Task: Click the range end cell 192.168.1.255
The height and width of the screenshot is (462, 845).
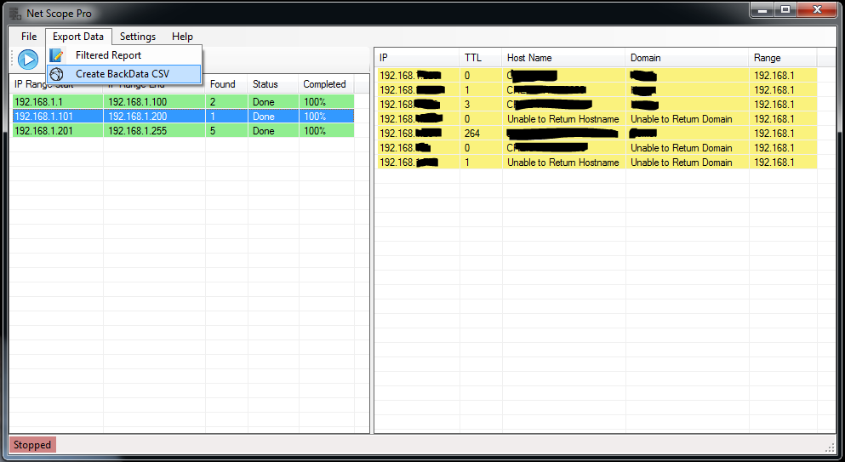Action: coord(154,131)
